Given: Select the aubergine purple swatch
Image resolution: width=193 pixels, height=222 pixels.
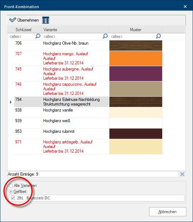Looking at the screenshot, I should 136,74.
